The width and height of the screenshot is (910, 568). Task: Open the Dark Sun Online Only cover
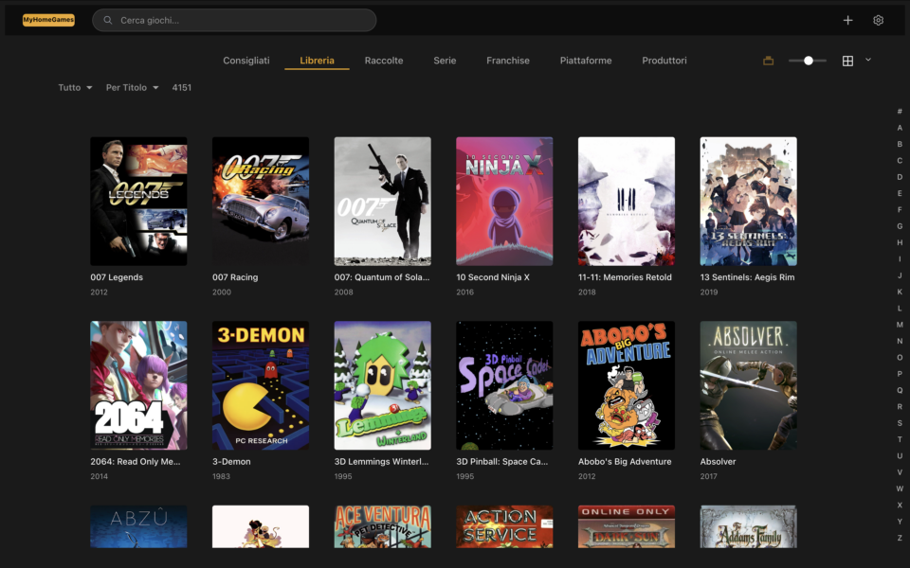pos(627,526)
